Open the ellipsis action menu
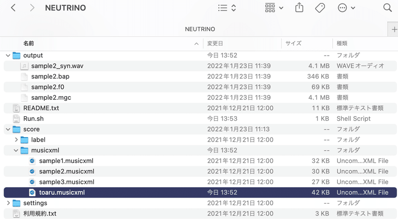This screenshot has width=398, height=221. (x=346, y=8)
